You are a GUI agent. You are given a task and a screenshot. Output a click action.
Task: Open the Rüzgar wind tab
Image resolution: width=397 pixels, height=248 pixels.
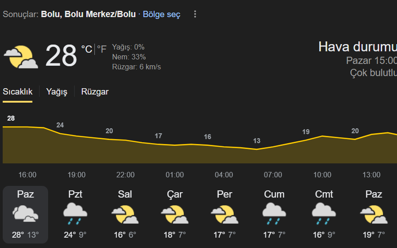tap(95, 91)
